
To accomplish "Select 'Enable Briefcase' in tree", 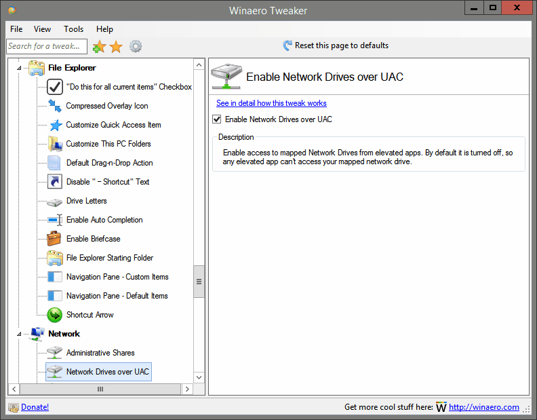I will [x=93, y=239].
